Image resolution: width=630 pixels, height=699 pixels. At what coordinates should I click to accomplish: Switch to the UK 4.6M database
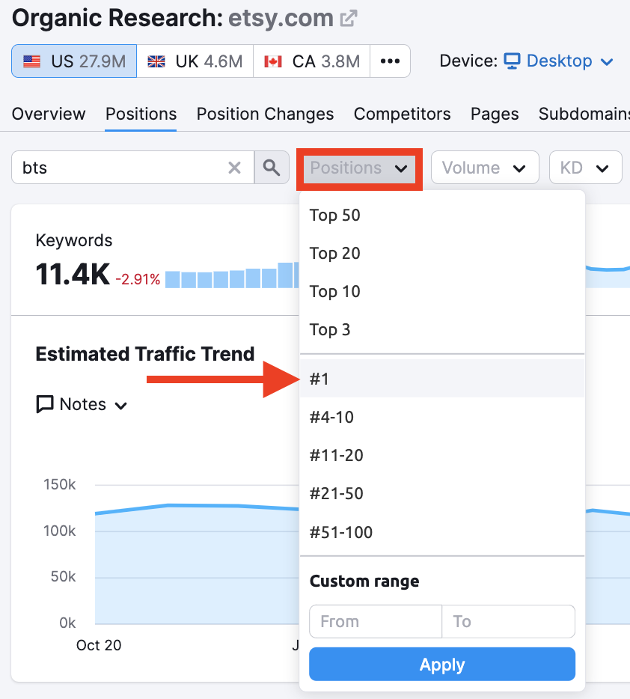click(x=195, y=61)
